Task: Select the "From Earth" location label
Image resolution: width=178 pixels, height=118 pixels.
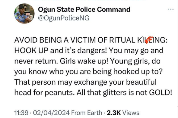Action: click(x=87, y=113)
